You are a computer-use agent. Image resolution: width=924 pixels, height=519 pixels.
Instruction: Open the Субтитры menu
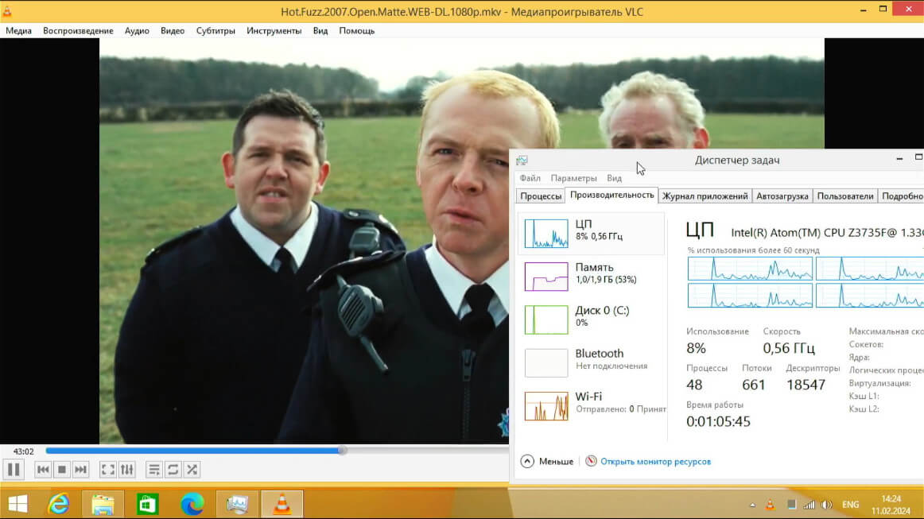tap(215, 31)
